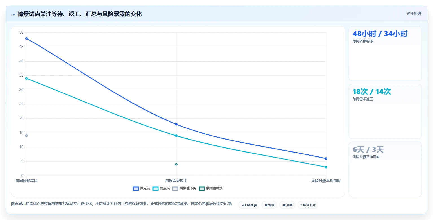The height and width of the screenshot is (220, 433).
Task: Click the 风险升级平均用时 x-axis label
Action: tap(326, 181)
